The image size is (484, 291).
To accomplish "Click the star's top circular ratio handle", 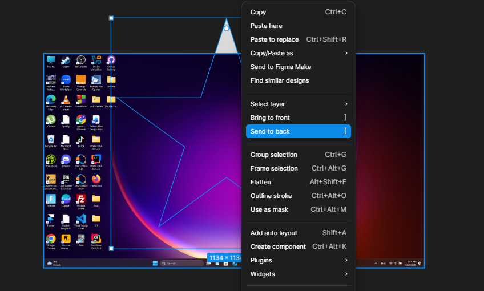I will [x=227, y=28].
